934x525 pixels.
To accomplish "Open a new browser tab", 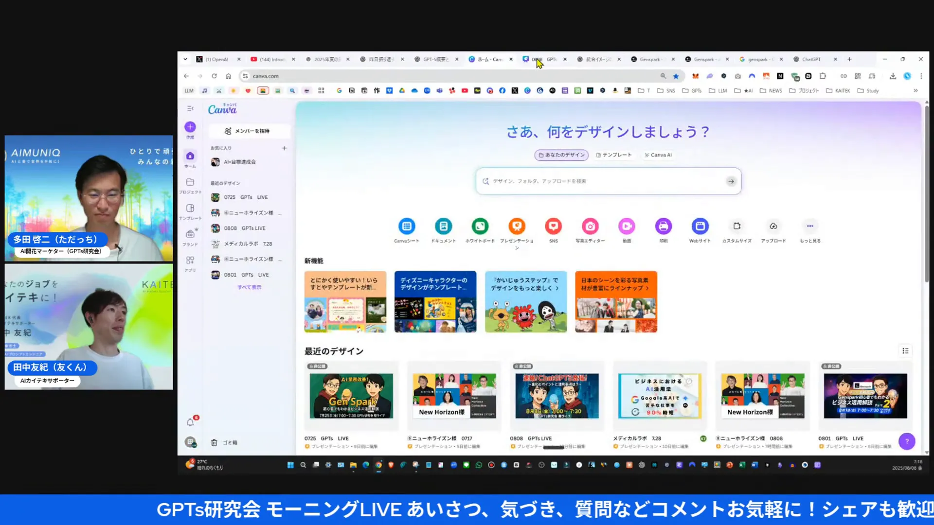I will click(849, 59).
